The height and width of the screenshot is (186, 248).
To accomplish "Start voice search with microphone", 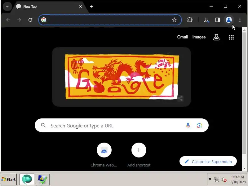I will pos(188,126).
